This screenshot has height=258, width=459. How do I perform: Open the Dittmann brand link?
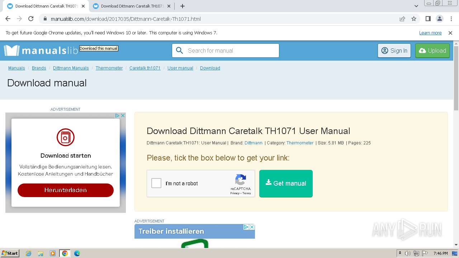(x=254, y=143)
